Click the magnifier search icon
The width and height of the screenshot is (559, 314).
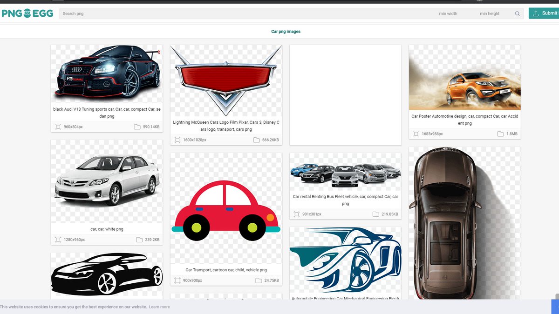[517, 13]
